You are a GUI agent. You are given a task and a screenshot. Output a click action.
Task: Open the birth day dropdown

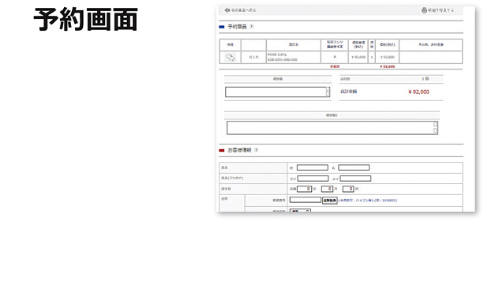[348, 189]
